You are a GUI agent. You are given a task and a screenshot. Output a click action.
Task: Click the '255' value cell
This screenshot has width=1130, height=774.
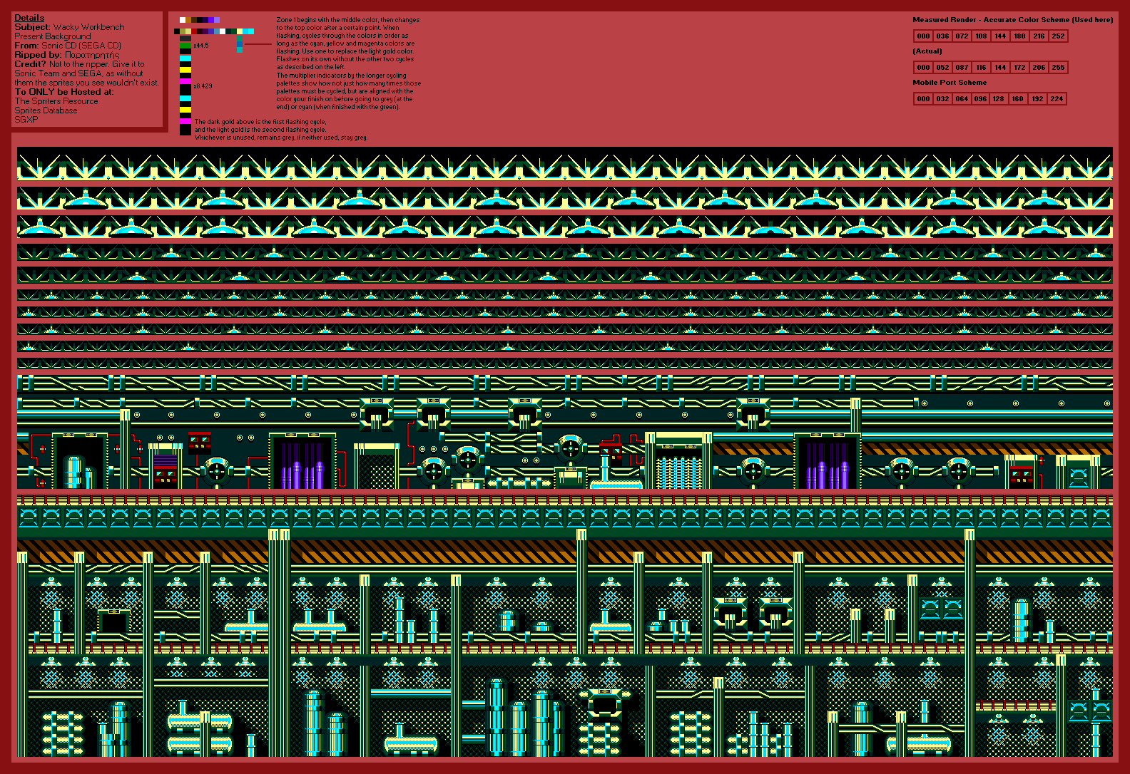(1058, 68)
